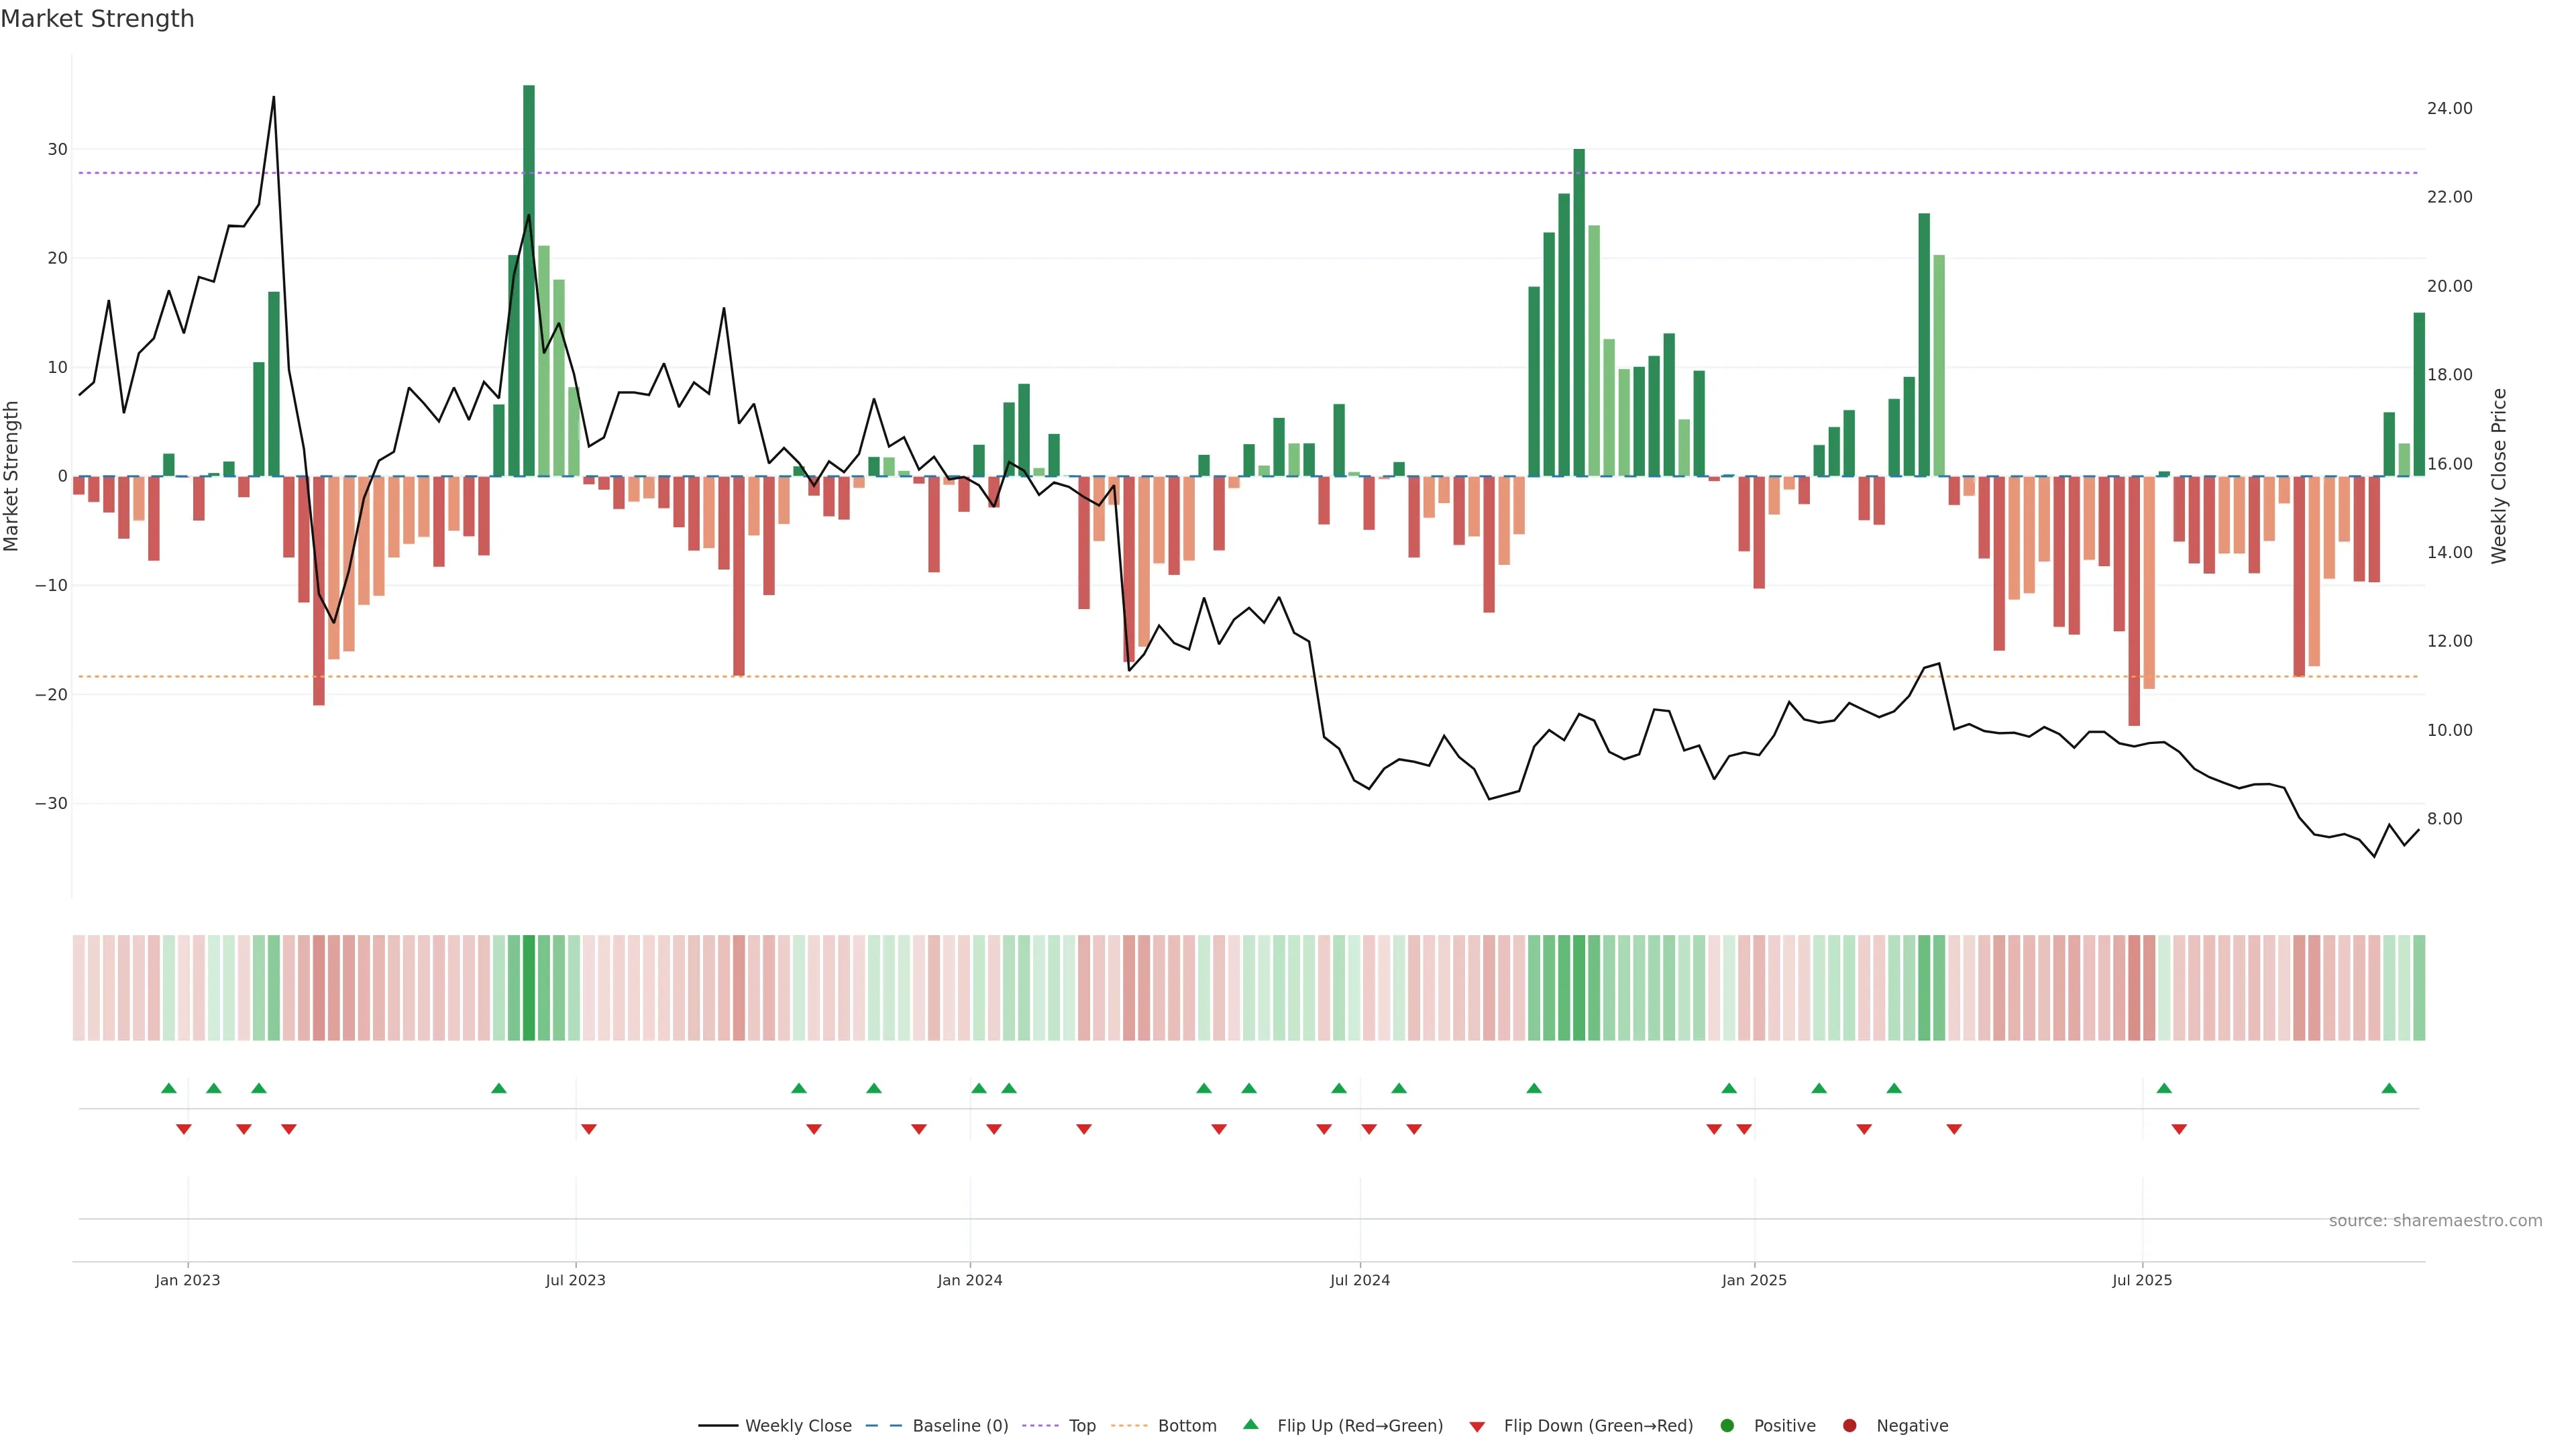This screenshot has height=1449, width=2576.
Task: Click the Market Strength chart title
Action: pos(97,19)
